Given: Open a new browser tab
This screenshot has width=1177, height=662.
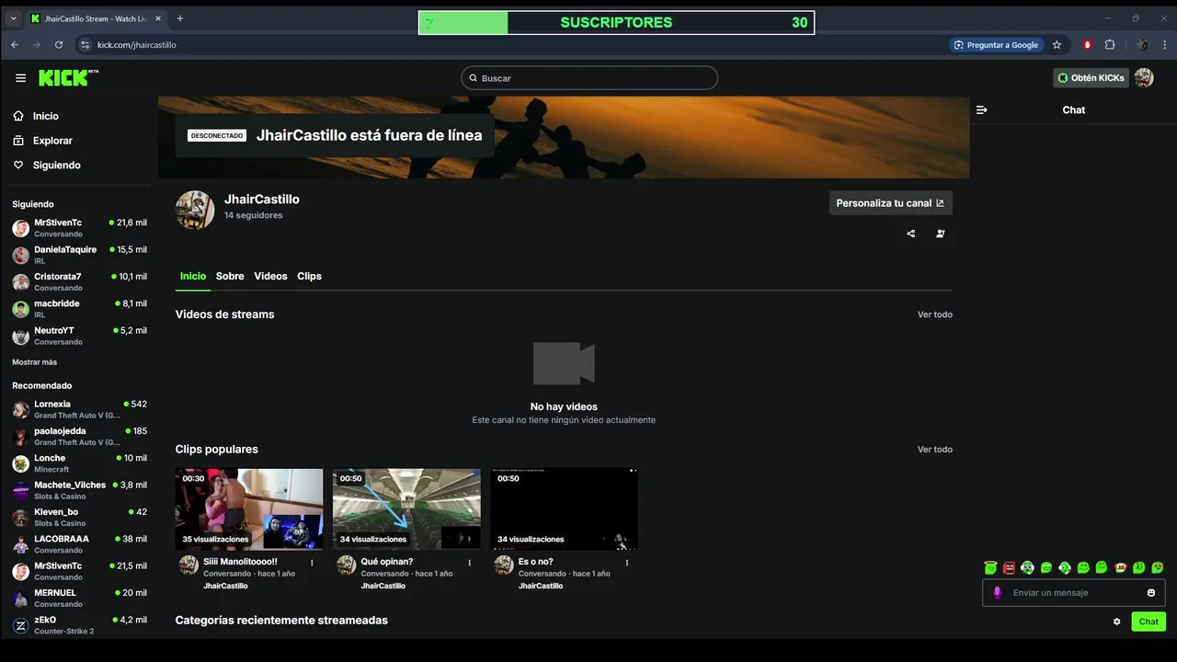Looking at the screenshot, I should (180, 18).
